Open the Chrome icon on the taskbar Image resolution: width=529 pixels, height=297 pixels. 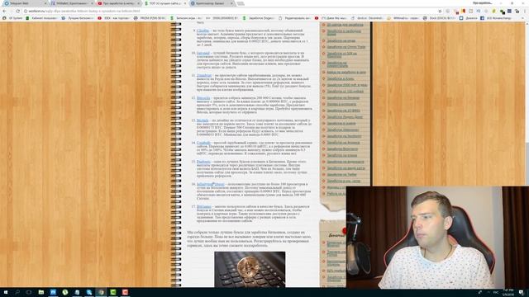[101, 292]
